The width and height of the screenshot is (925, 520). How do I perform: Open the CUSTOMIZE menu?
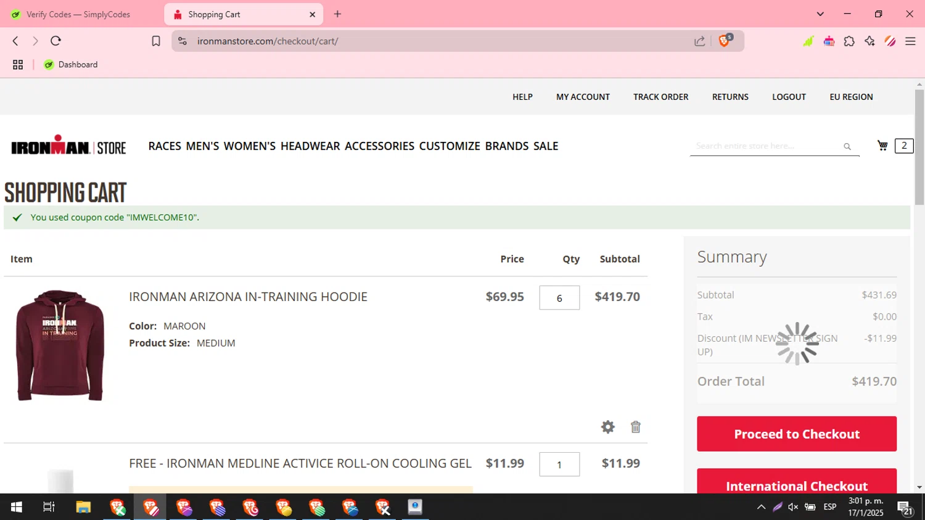pyautogui.click(x=450, y=146)
